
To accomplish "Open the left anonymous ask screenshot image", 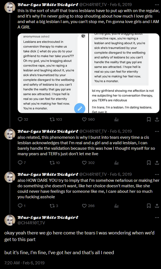I will tap(53, 73).
